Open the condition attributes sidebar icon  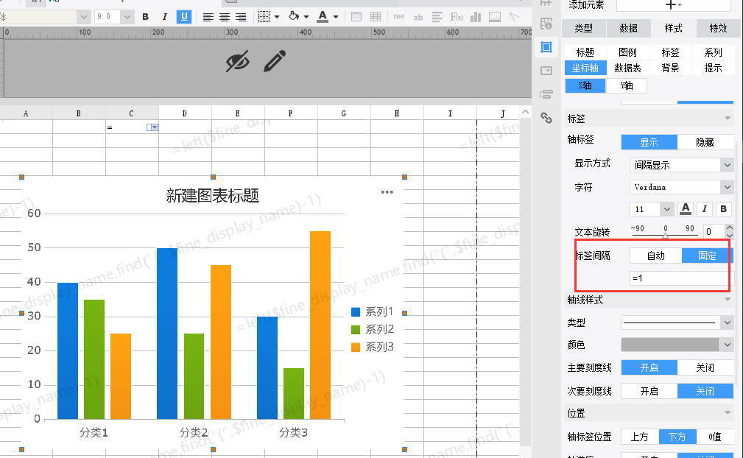point(546,94)
